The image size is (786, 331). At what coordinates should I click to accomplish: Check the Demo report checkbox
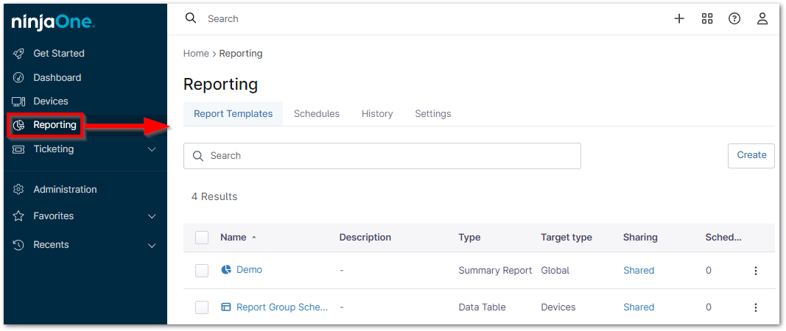click(x=202, y=271)
